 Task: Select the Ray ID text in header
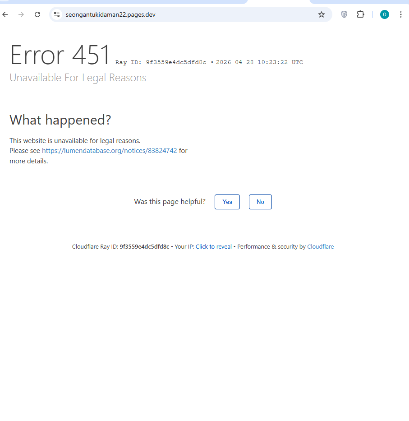tap(161, 62)
